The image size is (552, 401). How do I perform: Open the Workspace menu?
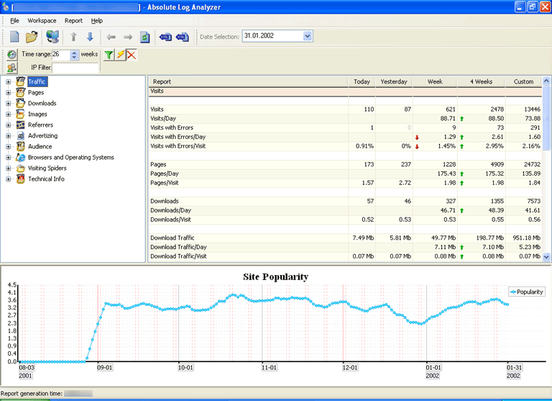(42, 21)
